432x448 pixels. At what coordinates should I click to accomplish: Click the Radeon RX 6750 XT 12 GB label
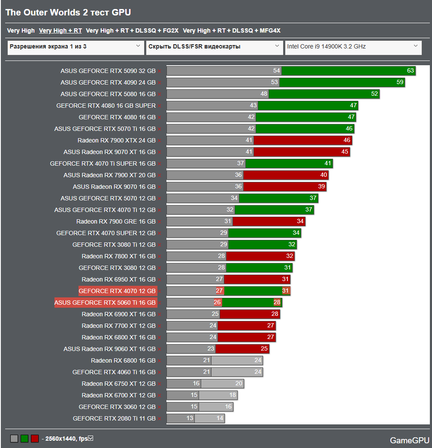click(x=118, y=384)
